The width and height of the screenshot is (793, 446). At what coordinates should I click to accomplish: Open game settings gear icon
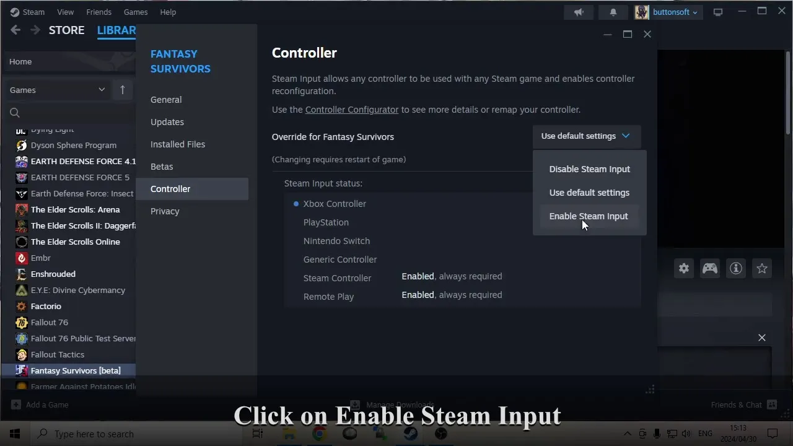click(x=684, y=268)
